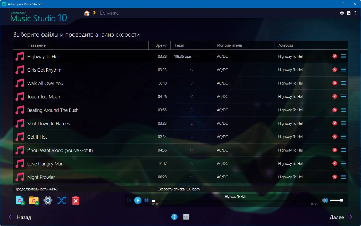
Task: Open the settings gear in the header
Action: [x=342, y=13]
